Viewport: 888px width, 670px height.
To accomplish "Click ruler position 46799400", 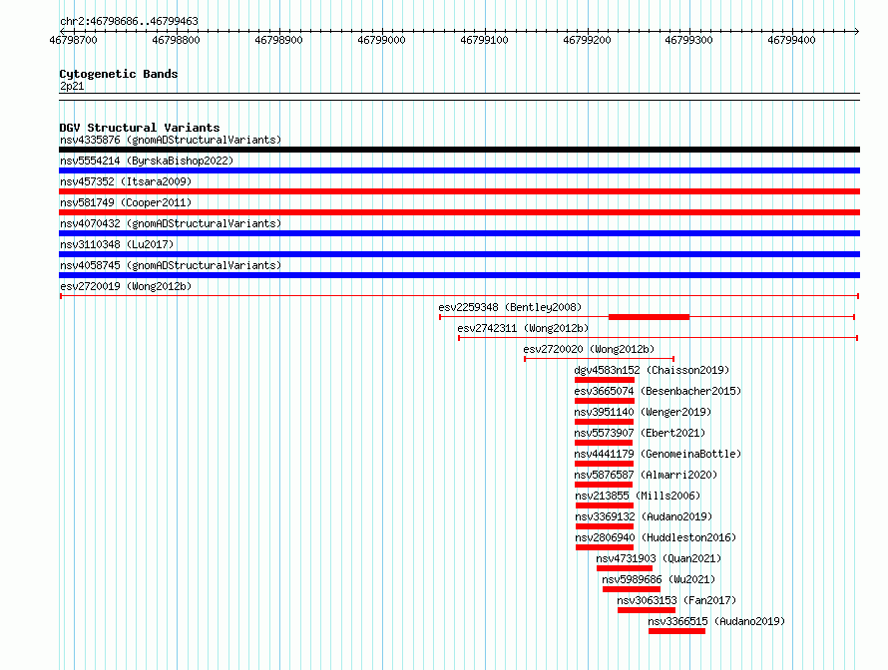I will [792, 40].
